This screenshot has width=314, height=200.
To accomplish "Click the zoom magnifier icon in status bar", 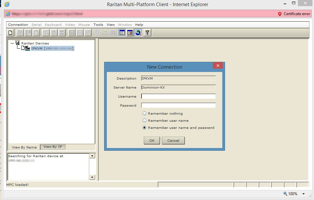I will [x=285, y=194].
